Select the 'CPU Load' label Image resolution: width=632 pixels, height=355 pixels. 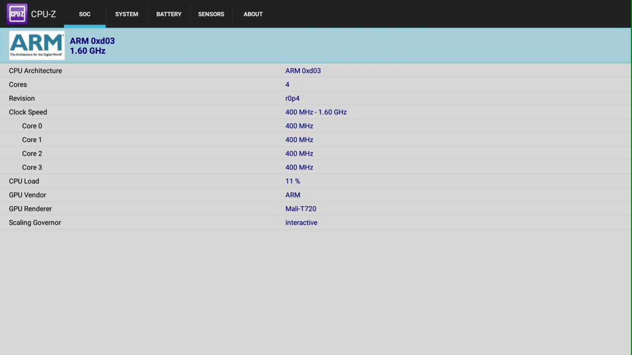[x=24, y=181]
